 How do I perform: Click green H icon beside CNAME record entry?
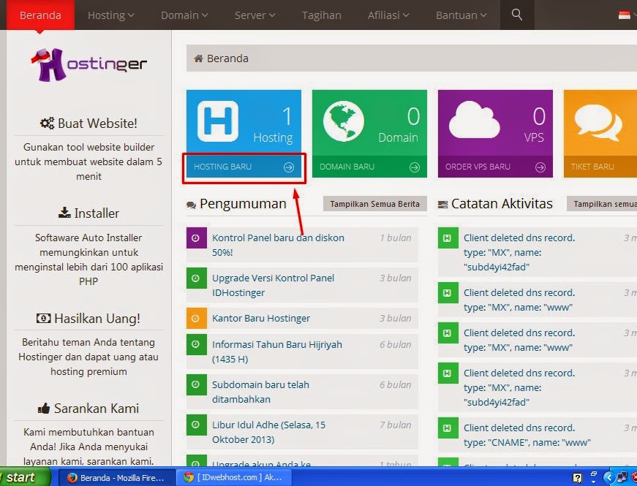(x=448, y=428)
